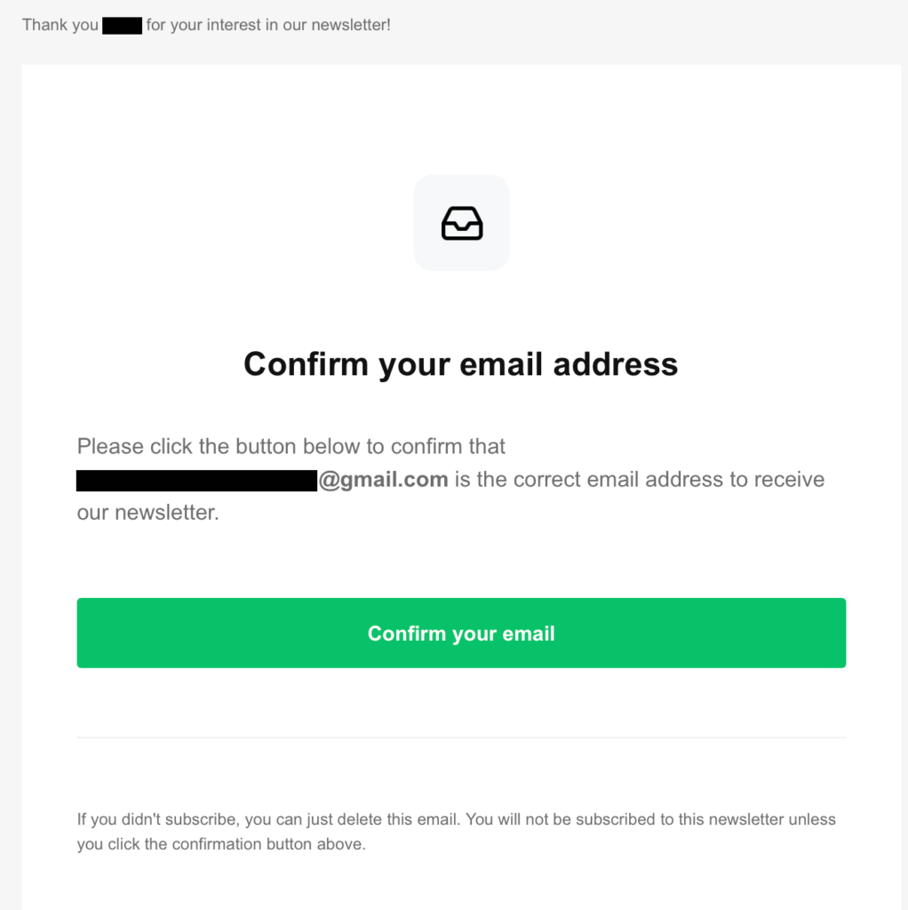
Task: Click the "Confirm your email" label on the button
Action: point(461,634)
